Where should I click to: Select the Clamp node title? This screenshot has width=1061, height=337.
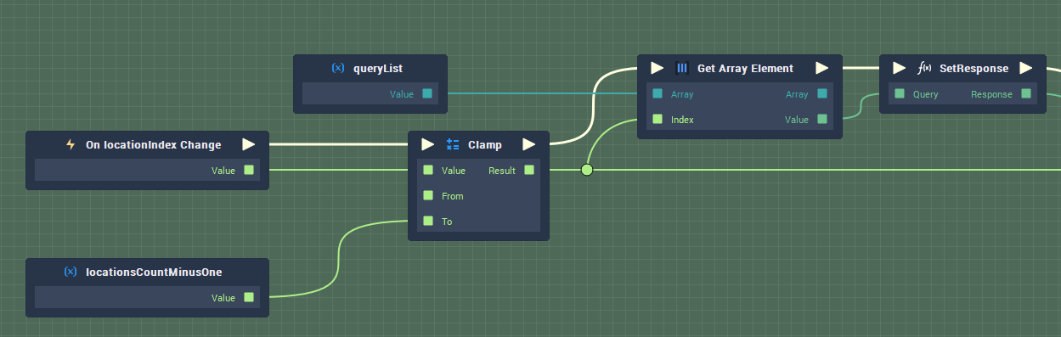tap(485, 145)
